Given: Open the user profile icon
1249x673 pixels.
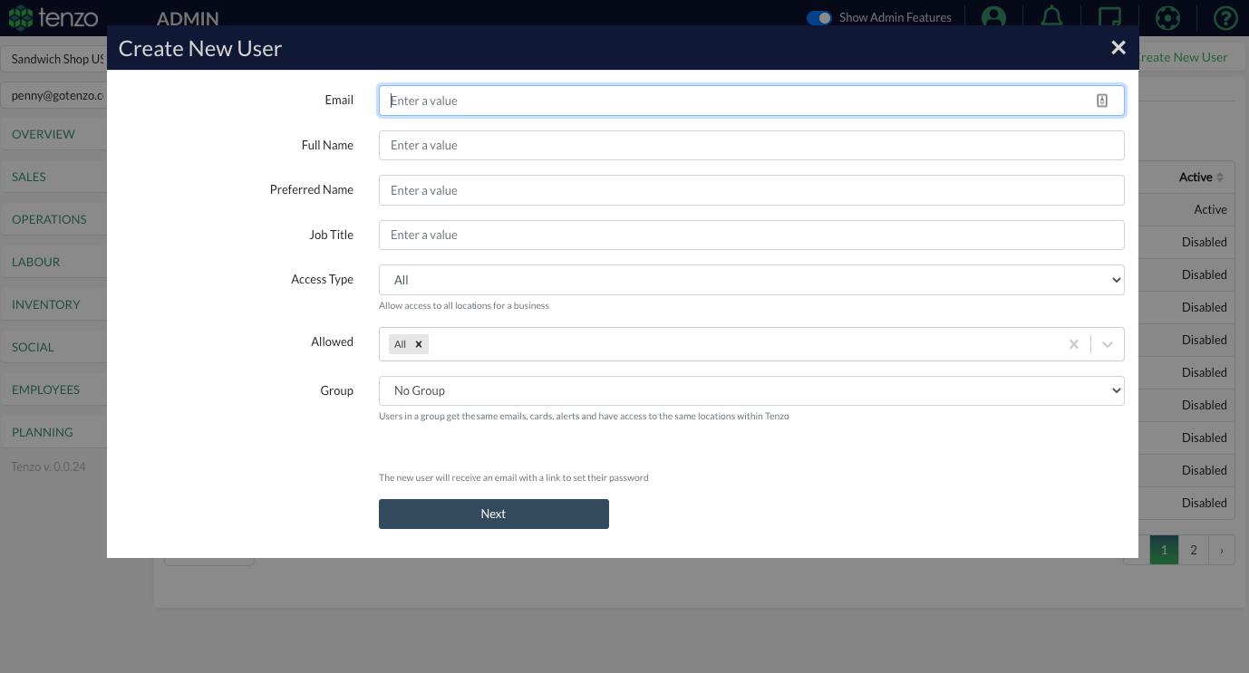Looking at the screenshot, I should pyautogui.click(x=994, y=17).
